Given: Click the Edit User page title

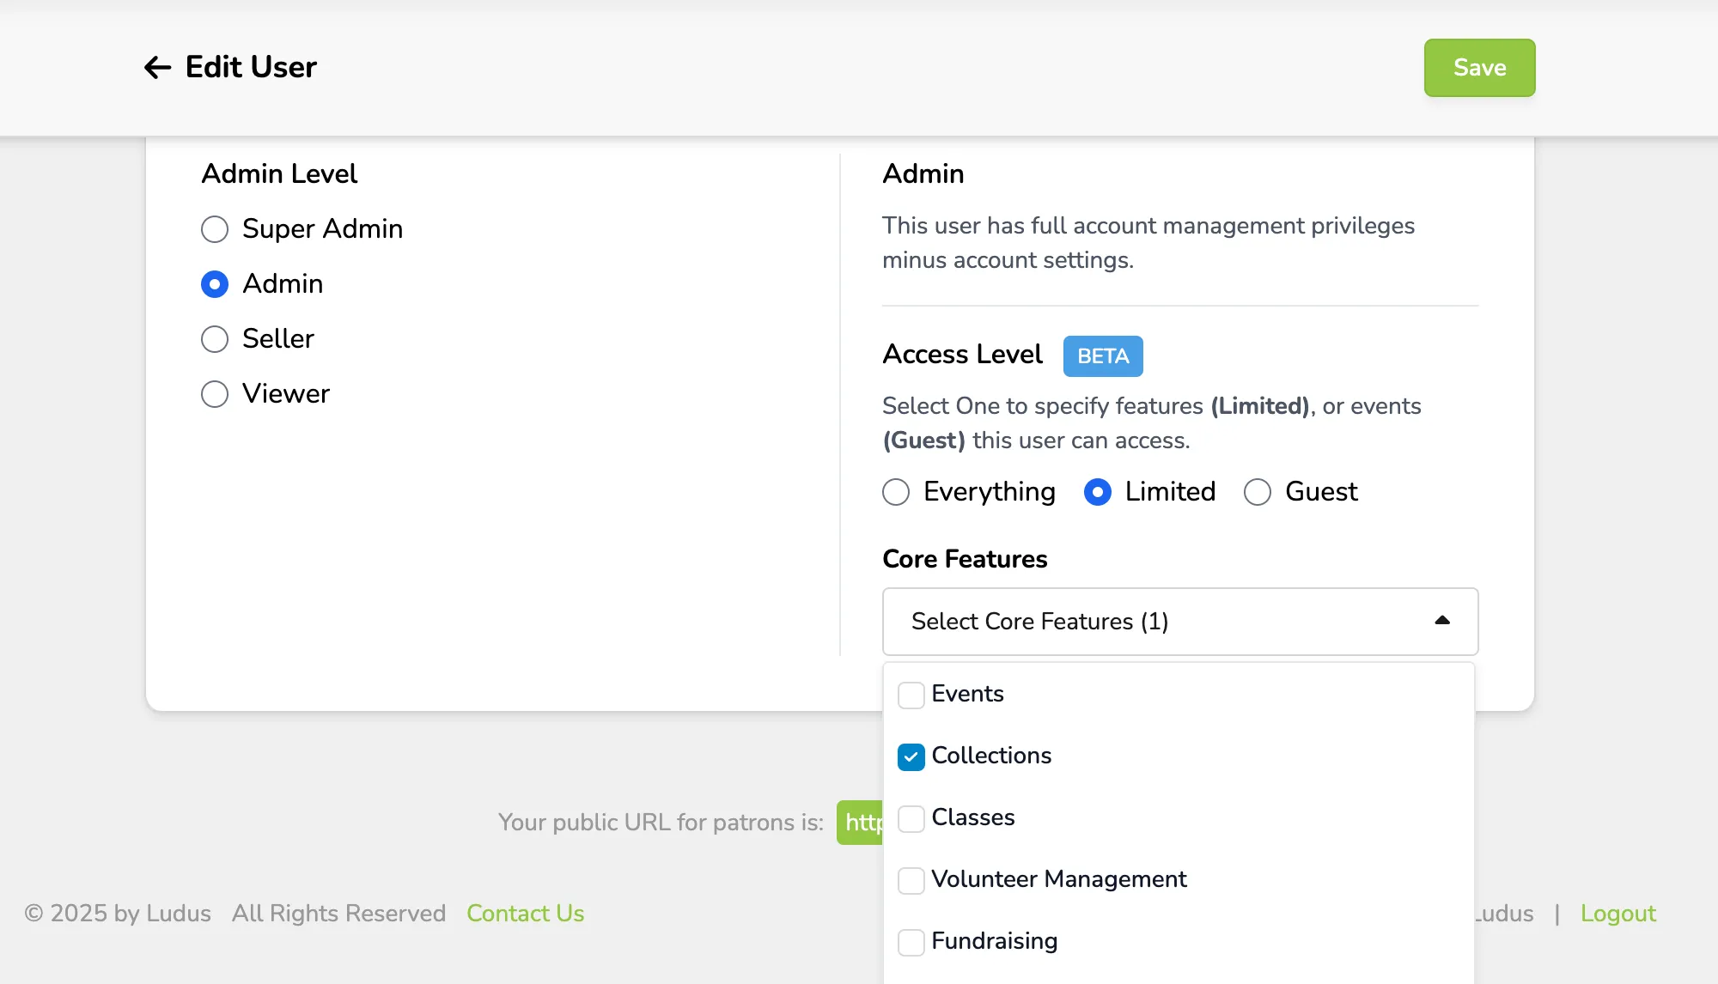Looking at the screenshot, I should click(251, 67).
